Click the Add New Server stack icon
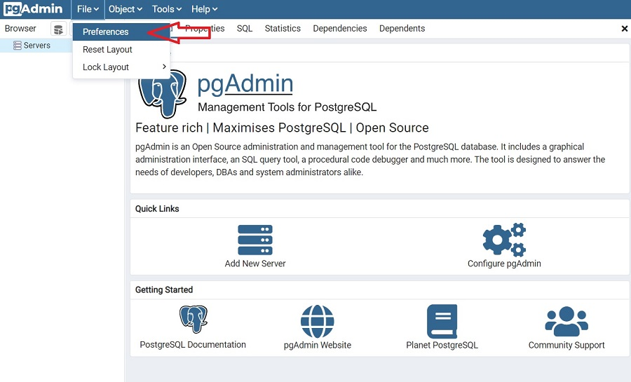 pos(255,240)
